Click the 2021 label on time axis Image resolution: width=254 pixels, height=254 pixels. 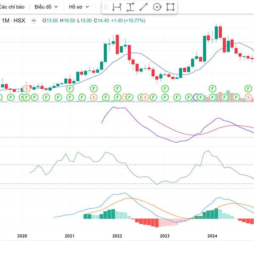(x=70, y=236)
